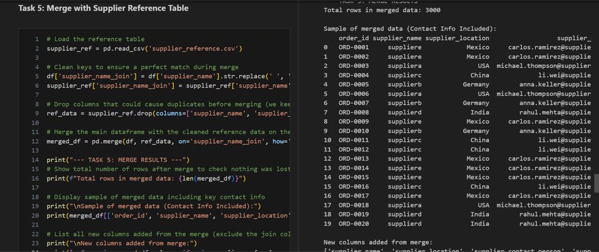Viewport: 599px width, 252px height.
Task: Click the '# Display sample of merged data' comment
Action: coord(156,197)
